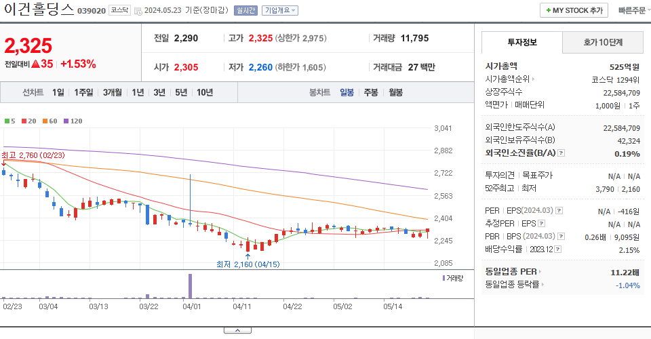
Task: Click the tall volume bar near 04/01
Action: (x=190, y=286)
